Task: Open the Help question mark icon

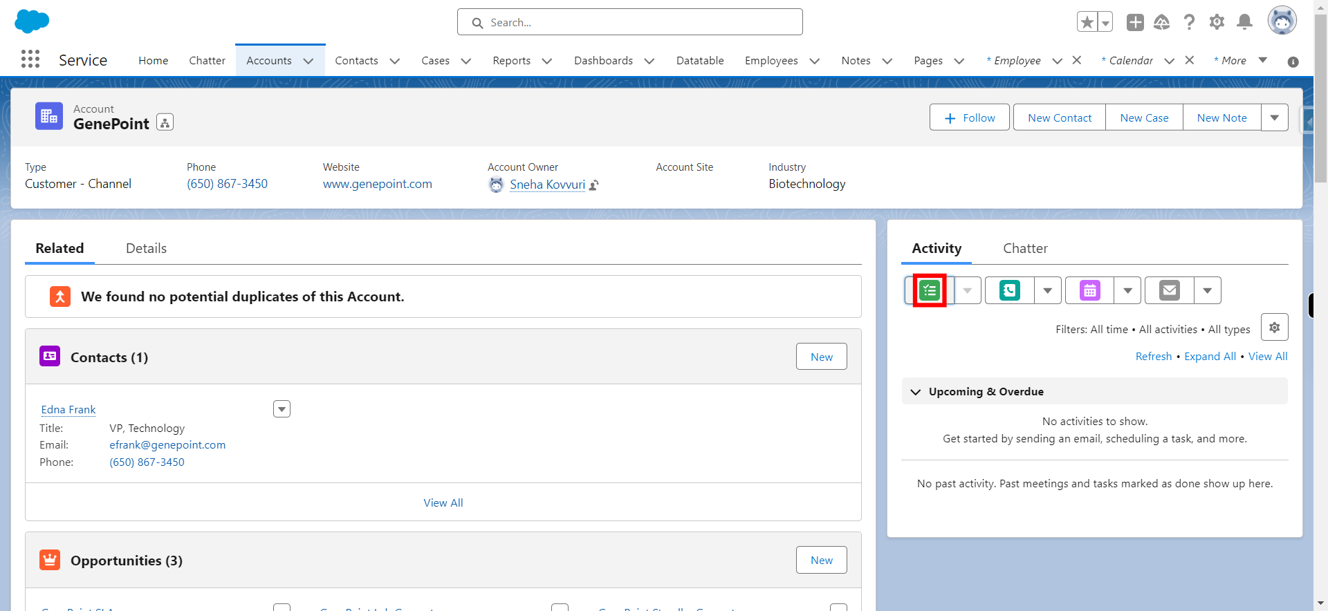Action: click(x=1189, y=22)
